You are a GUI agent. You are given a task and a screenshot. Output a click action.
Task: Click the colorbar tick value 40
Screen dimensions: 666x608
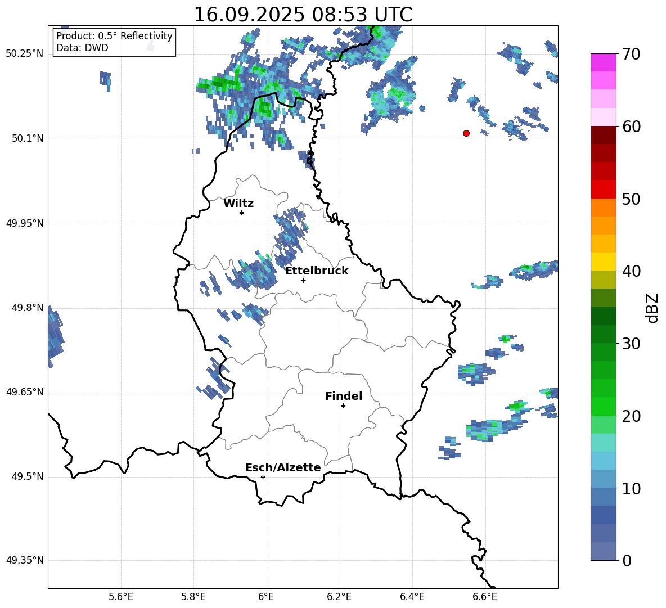coord(631,271)
